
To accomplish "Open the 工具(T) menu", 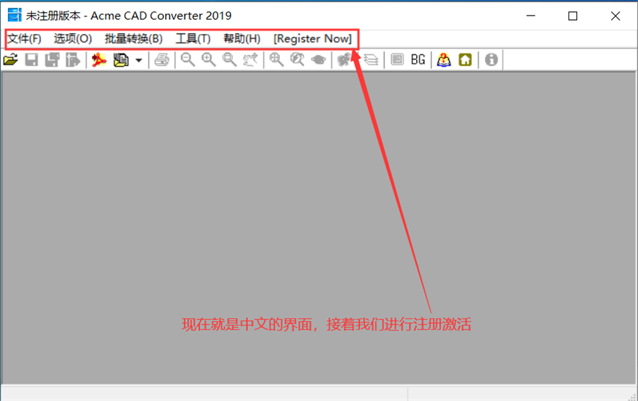I will (x=193, y=39).
